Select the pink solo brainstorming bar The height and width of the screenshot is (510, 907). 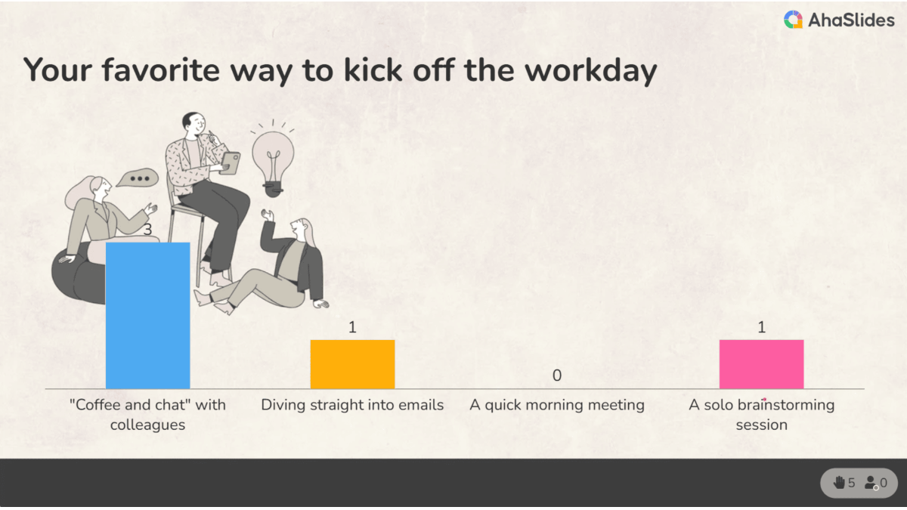tap(761, 364)
